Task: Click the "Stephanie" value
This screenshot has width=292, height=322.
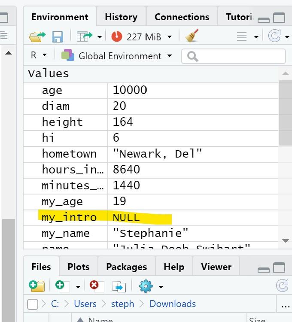Action: click(151, 233)
